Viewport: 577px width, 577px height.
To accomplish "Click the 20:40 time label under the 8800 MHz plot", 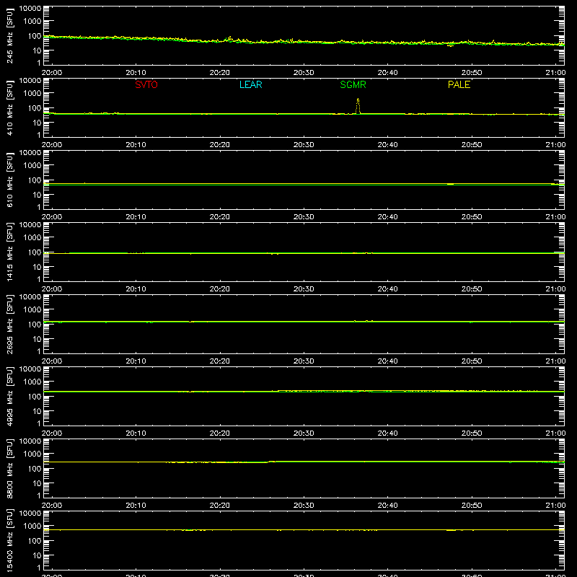I will click(x=387, y=506).
